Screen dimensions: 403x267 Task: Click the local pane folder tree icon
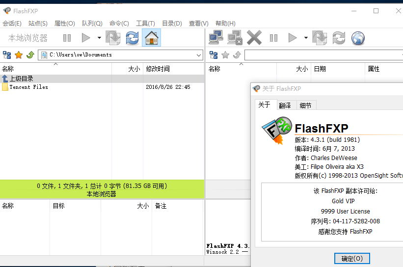point(7,55)
